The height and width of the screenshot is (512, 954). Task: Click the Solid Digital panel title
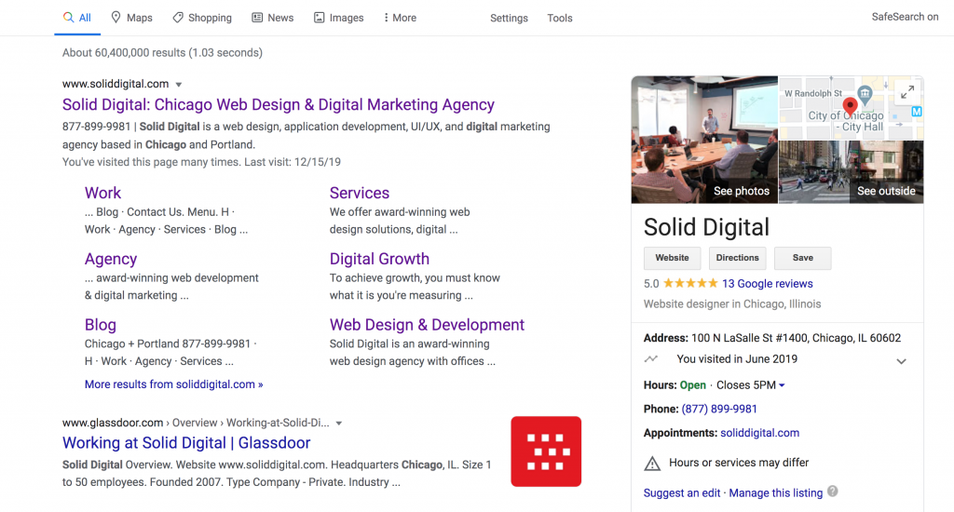tap(706, 227)
